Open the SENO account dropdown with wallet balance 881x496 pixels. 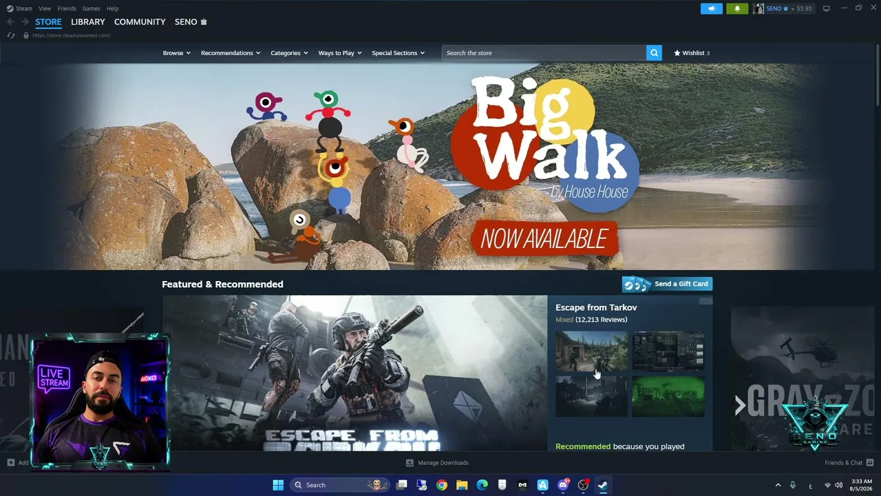click(x=789, y=8)
